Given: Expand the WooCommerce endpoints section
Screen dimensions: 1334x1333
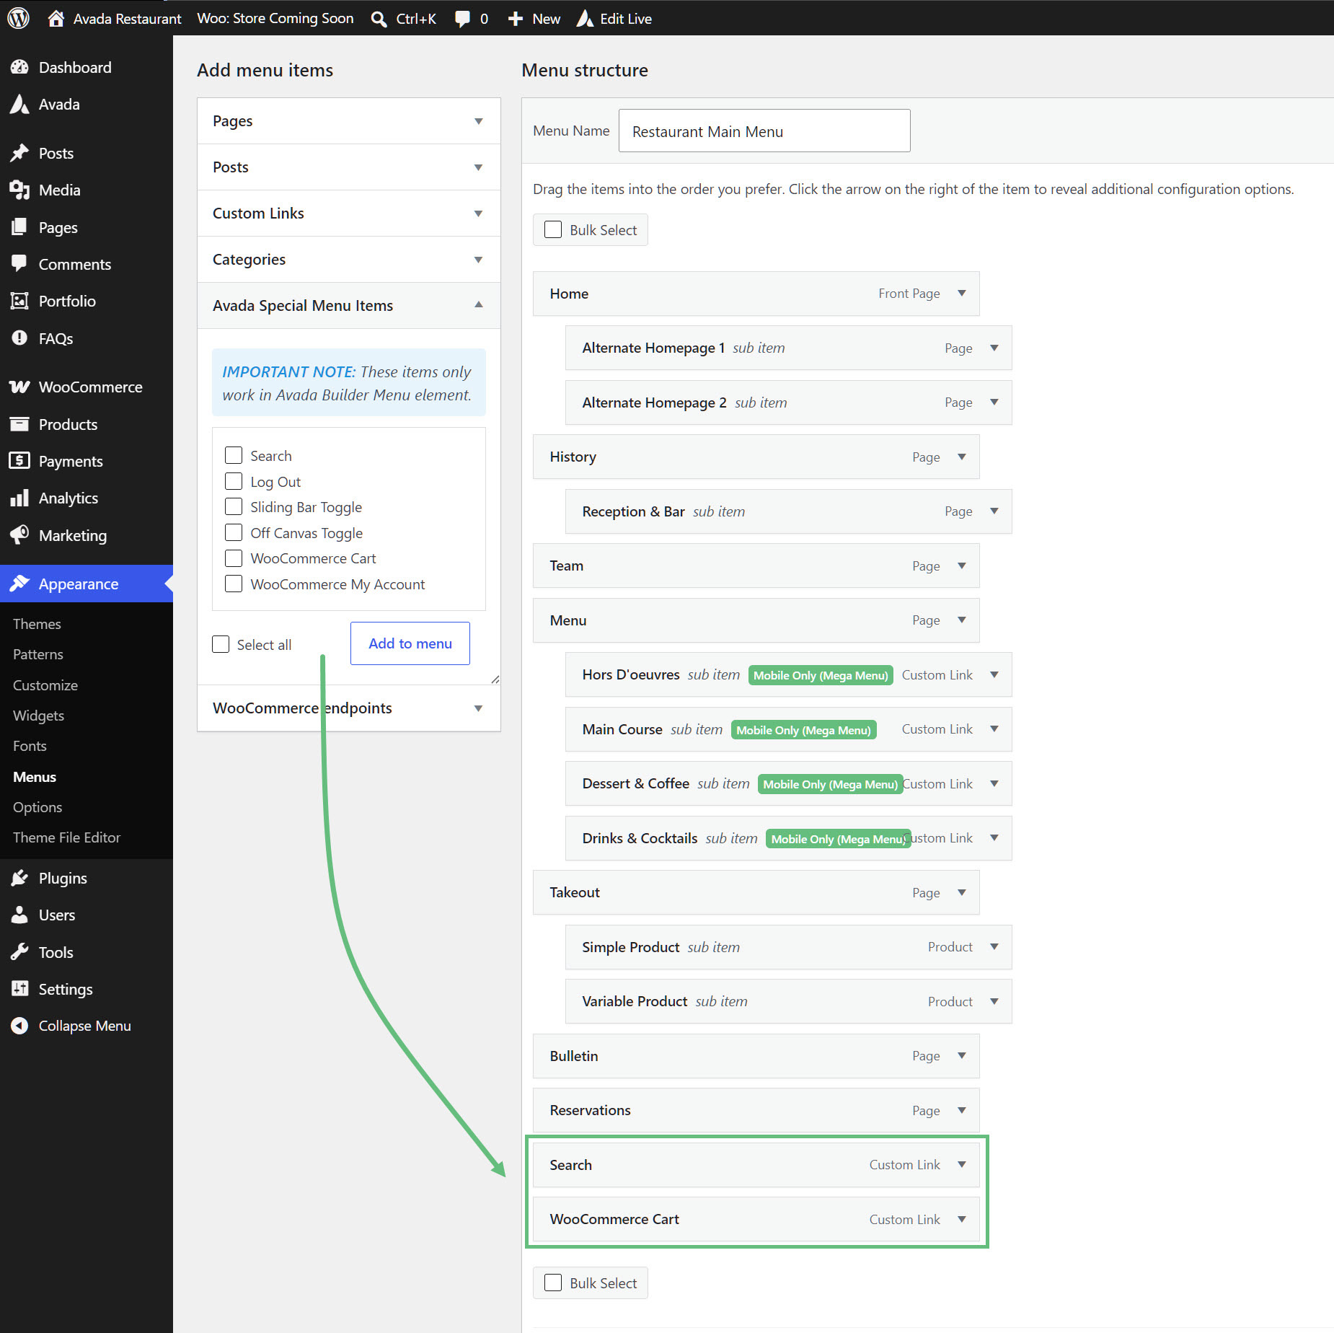Looking at the screenshot, I should [x=349, y=708].
